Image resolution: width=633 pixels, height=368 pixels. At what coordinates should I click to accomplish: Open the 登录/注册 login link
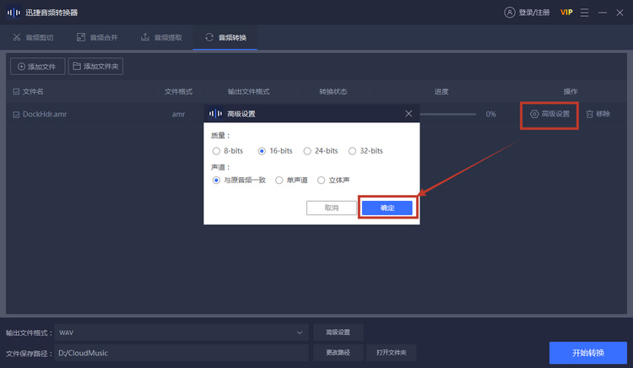pyautogui.click(x=534, y=13)
